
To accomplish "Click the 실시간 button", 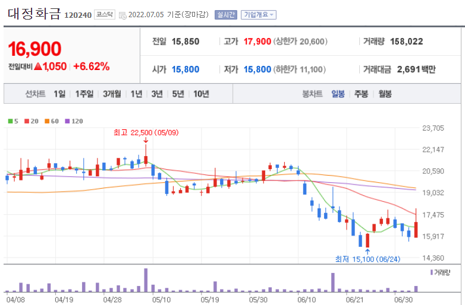I will tap(226, 14).
